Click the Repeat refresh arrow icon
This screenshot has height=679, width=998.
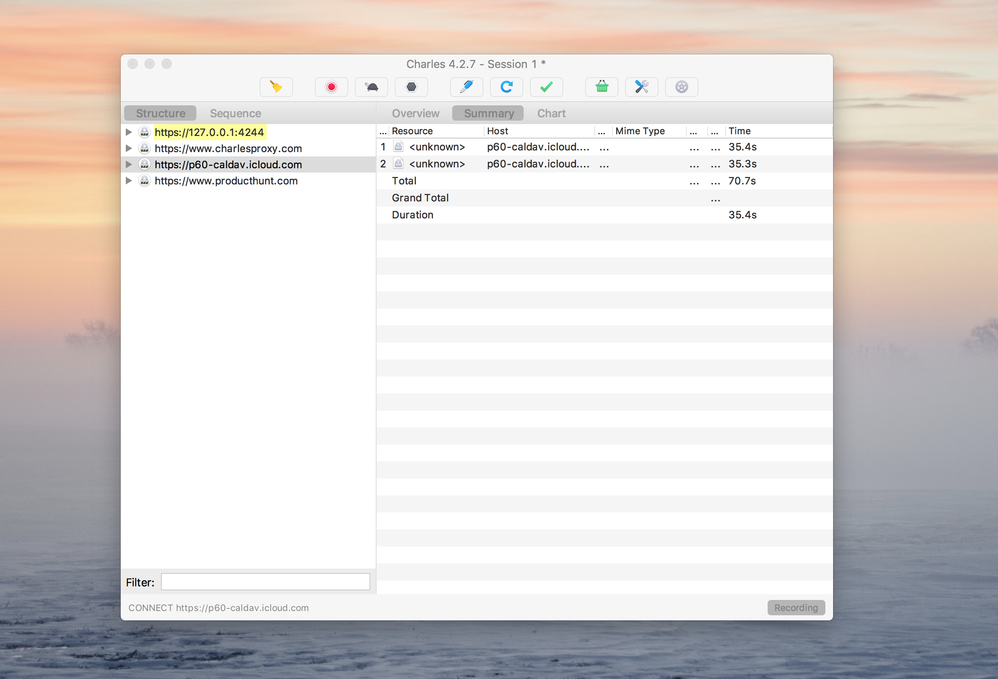point(506,87)
